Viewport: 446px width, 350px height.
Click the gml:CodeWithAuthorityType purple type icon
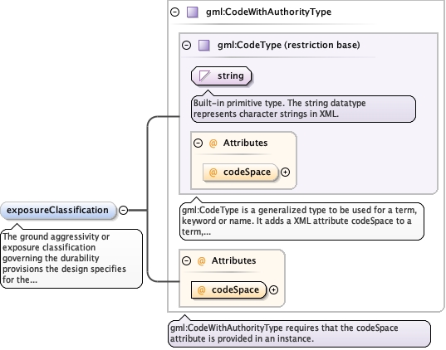[x=193, y=12]
